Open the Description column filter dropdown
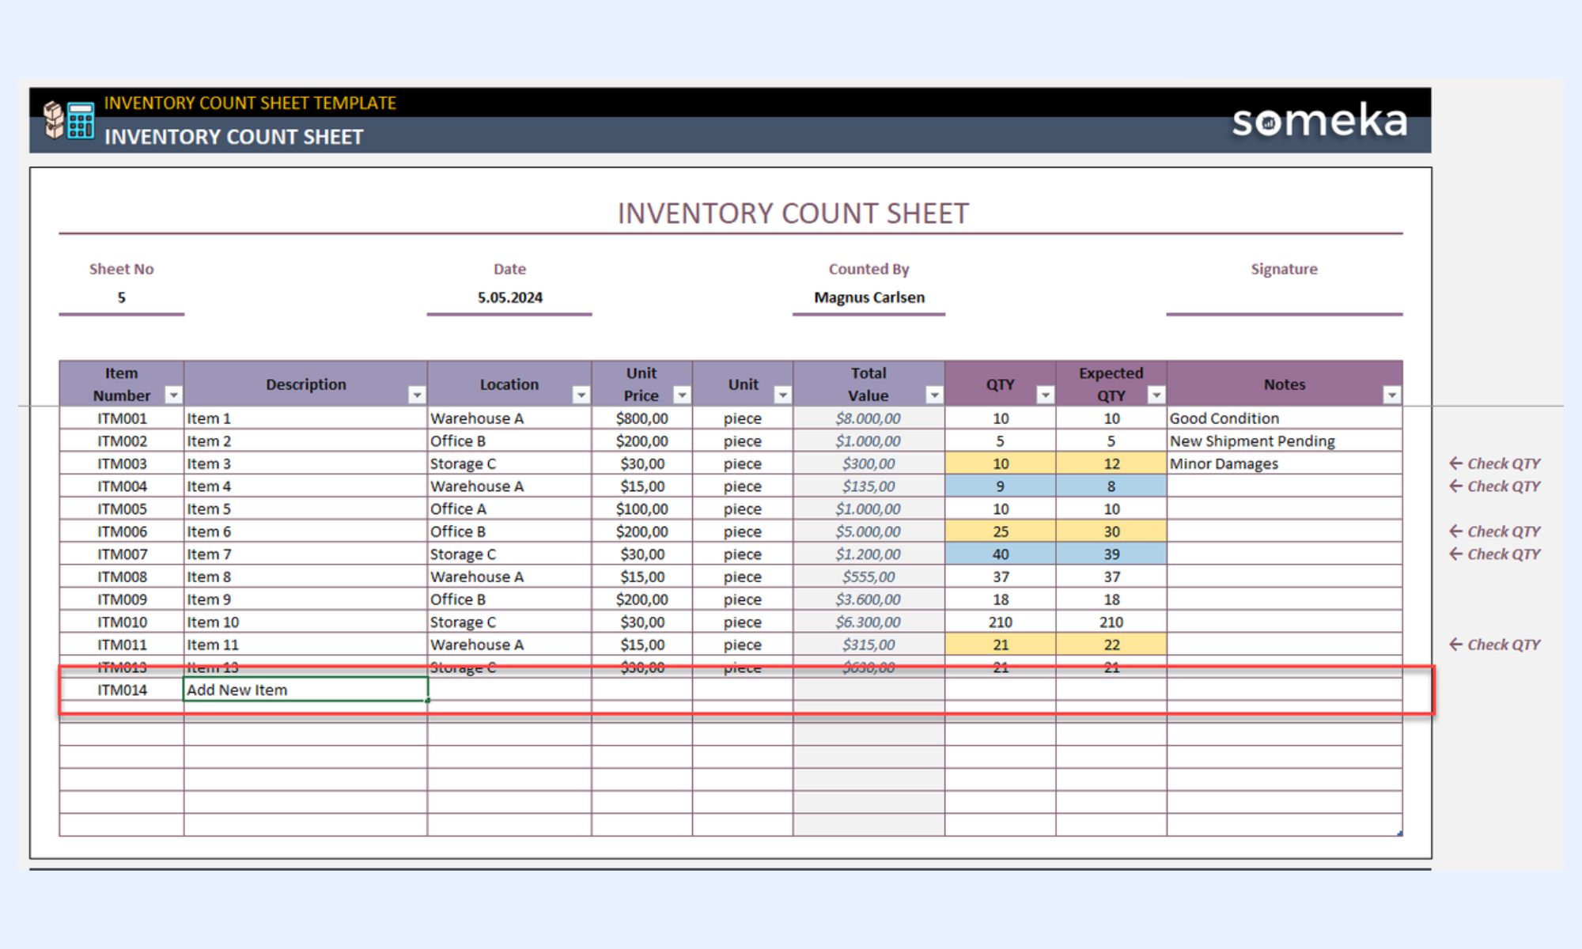Viewport: 1582px width, 949px height. [416, 395]
